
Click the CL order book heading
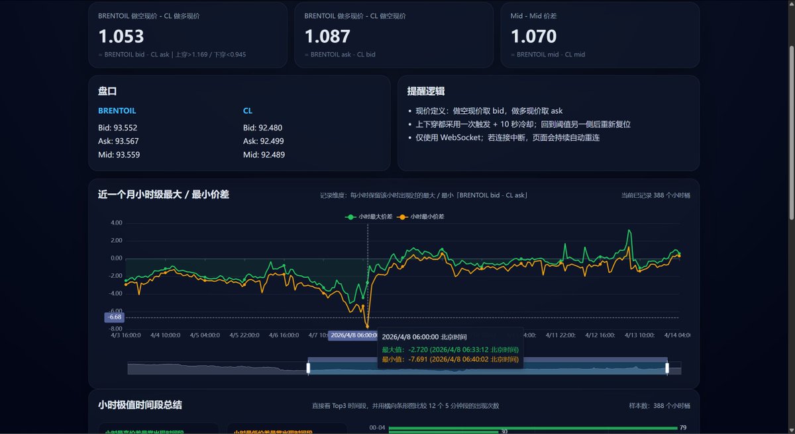248,110
